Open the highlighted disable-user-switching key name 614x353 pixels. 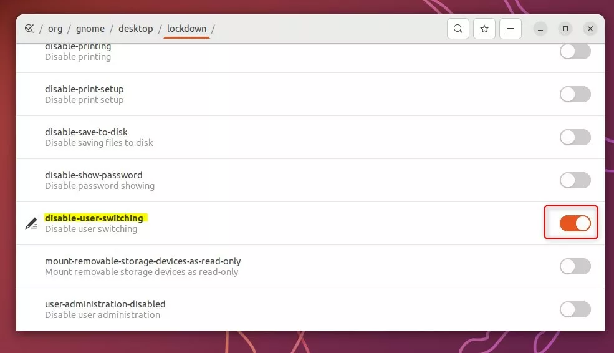tap(94, 218)
